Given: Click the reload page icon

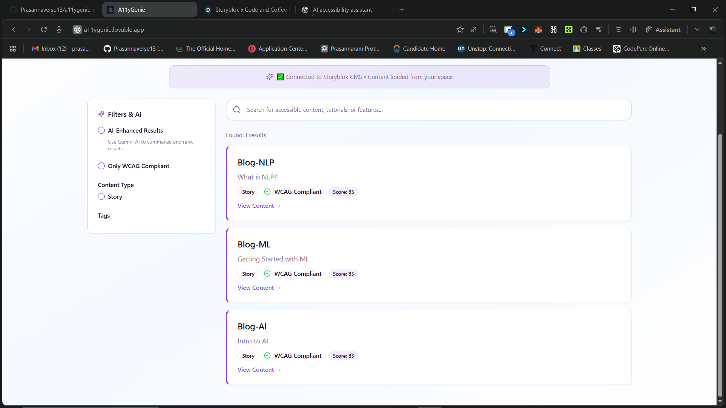Looking at the screenshot, I should coord(44,29).
